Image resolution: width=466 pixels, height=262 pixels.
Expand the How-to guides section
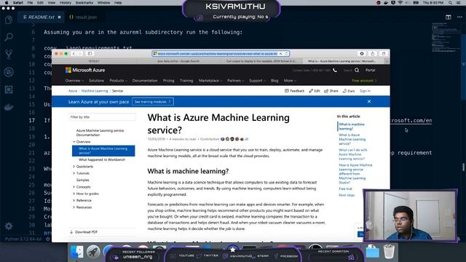(x=86, y=194)
